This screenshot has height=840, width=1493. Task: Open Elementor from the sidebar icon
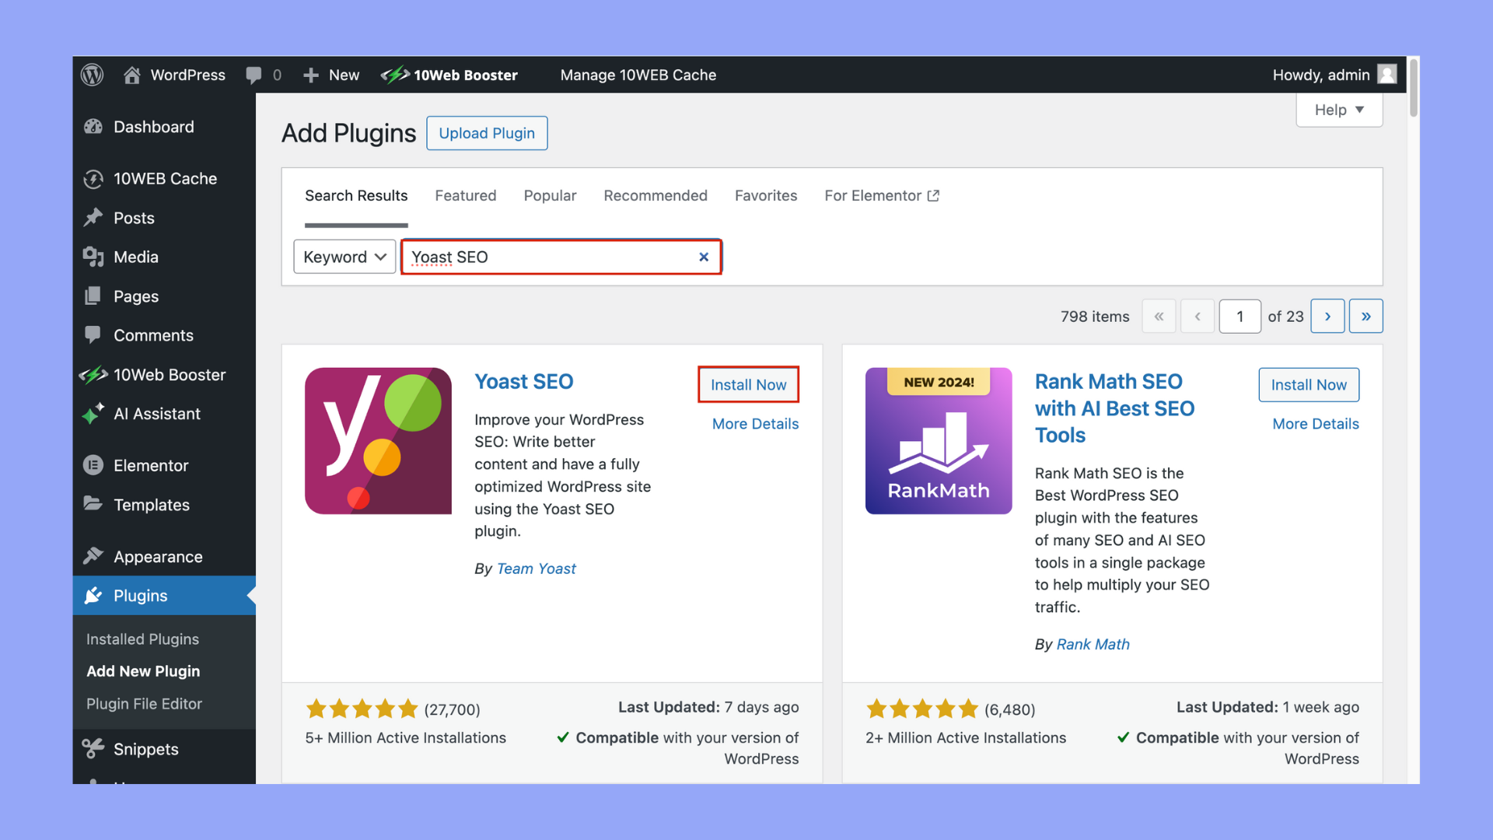click(x=93, y=464)
